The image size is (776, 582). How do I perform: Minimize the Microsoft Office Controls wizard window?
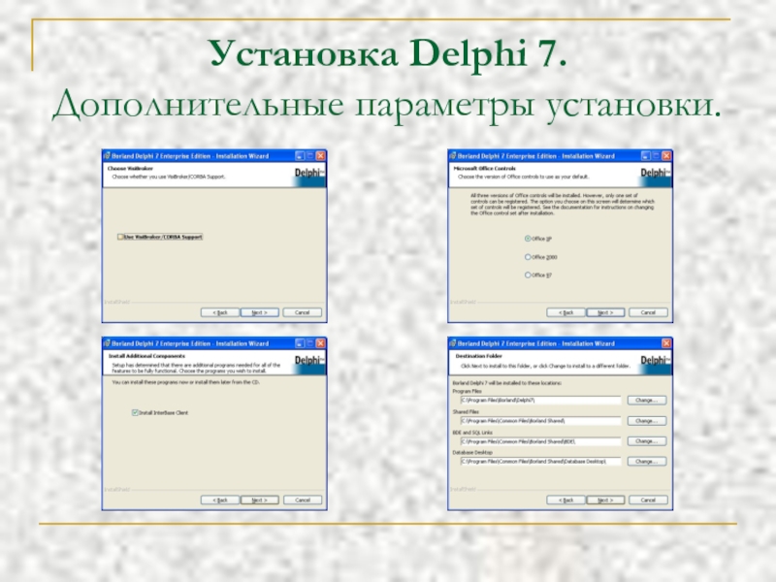(x=646, y=156)
